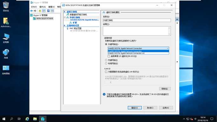217x122 pixels.
Task: Click the up-level folder icon in Hyper-V Manager toolbar
Action: (40, 11)
